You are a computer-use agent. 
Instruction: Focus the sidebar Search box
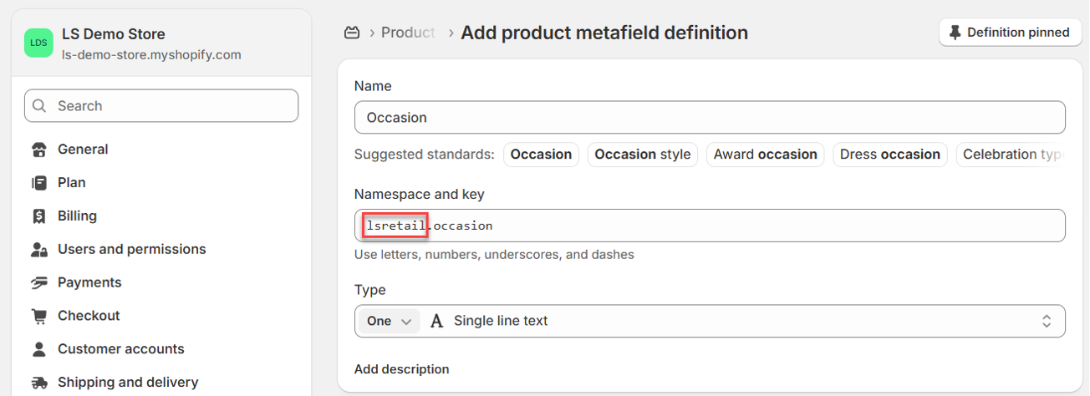point(161,106)
